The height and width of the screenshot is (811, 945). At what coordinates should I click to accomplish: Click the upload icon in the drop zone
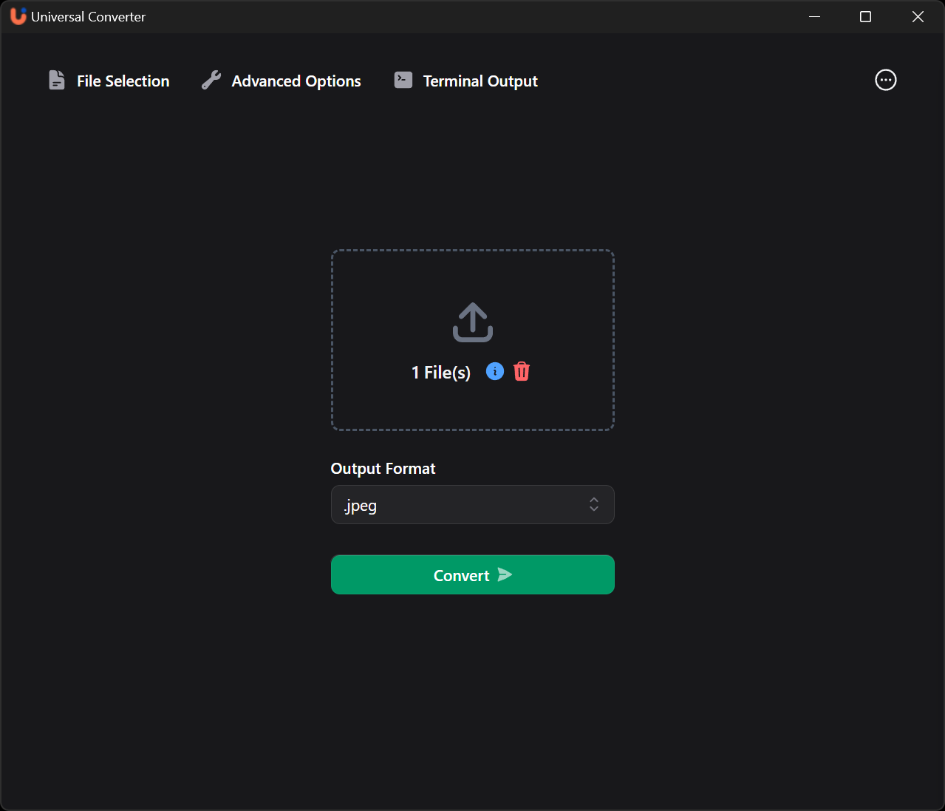(x=472, y=322)
